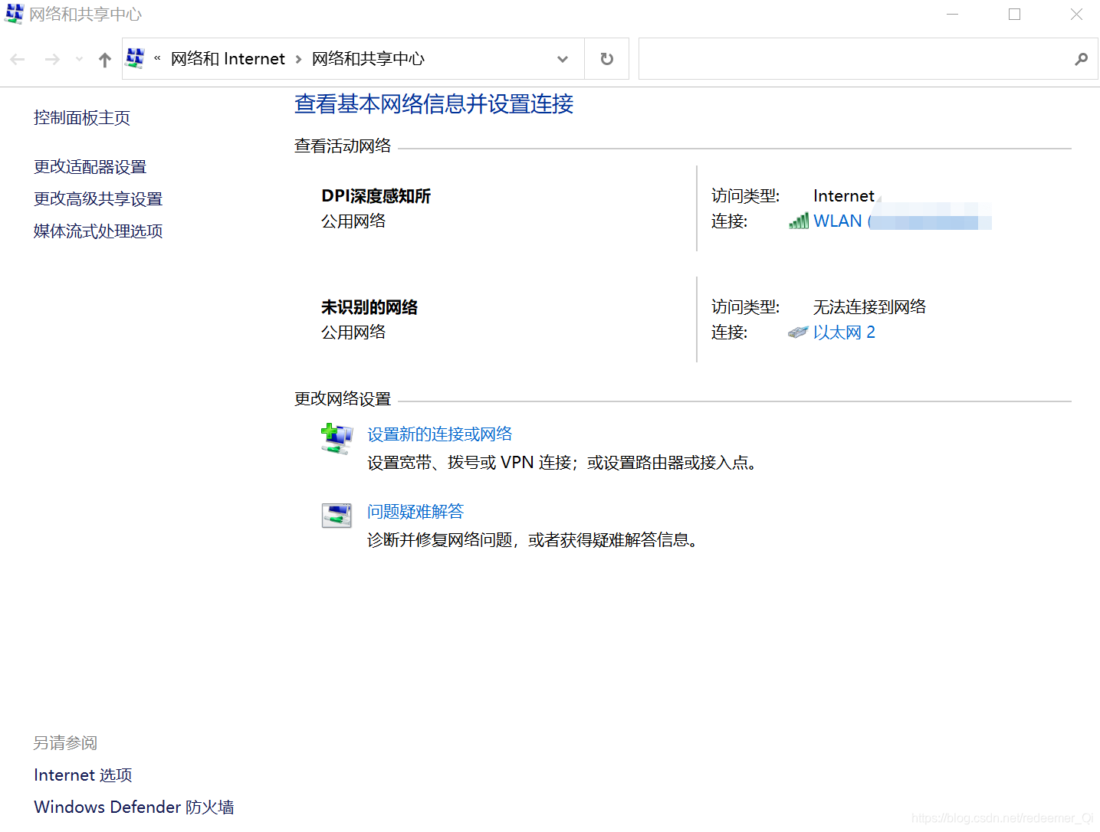Open 媒体流式处理选项

pos(98,231)
